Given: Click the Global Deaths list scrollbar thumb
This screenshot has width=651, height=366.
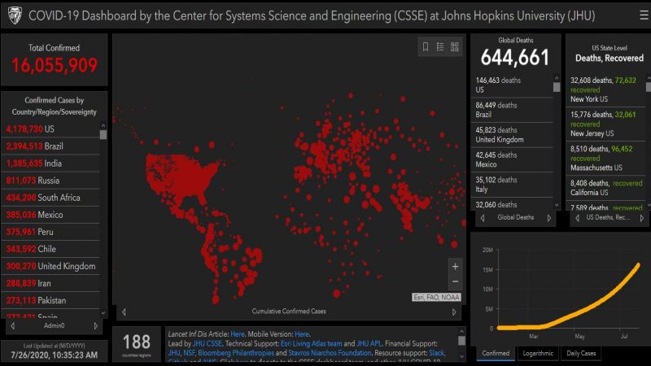Looking at the screenshot, I should point(557,87).
